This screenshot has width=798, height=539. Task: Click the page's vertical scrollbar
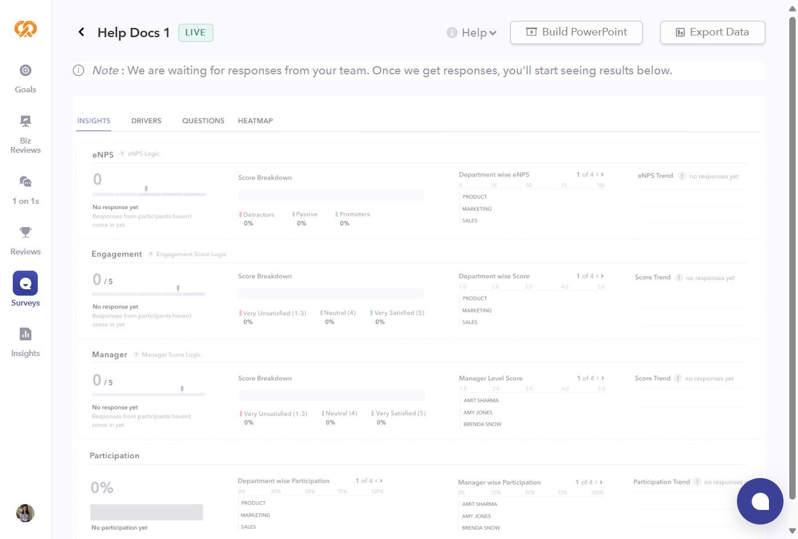coord(792,232)
